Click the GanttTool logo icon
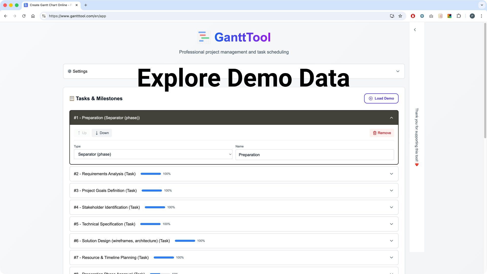Image resolution: width=487 pixels, height=274 pixels. (x=204, y=37)
